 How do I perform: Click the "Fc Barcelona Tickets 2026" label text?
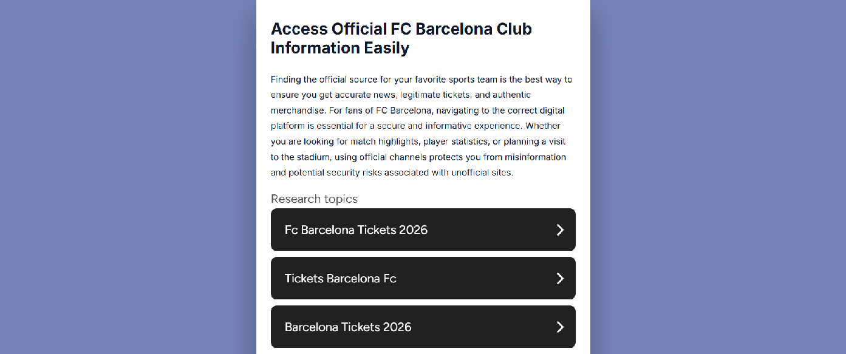(x=356, y=230)
